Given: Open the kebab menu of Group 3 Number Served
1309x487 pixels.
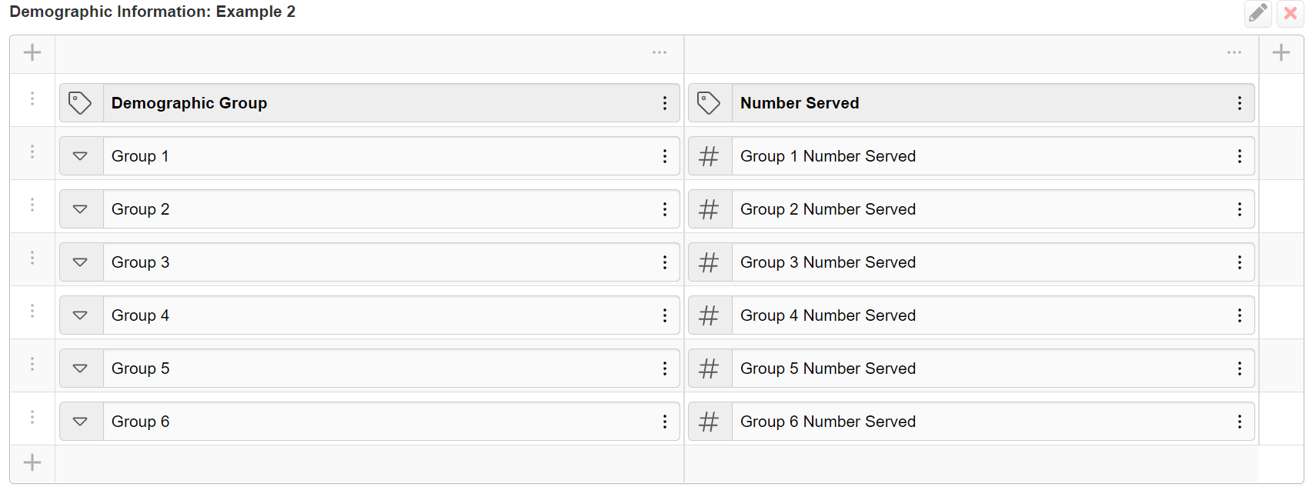Looking at the screenshot, I should pos(1240,262).
